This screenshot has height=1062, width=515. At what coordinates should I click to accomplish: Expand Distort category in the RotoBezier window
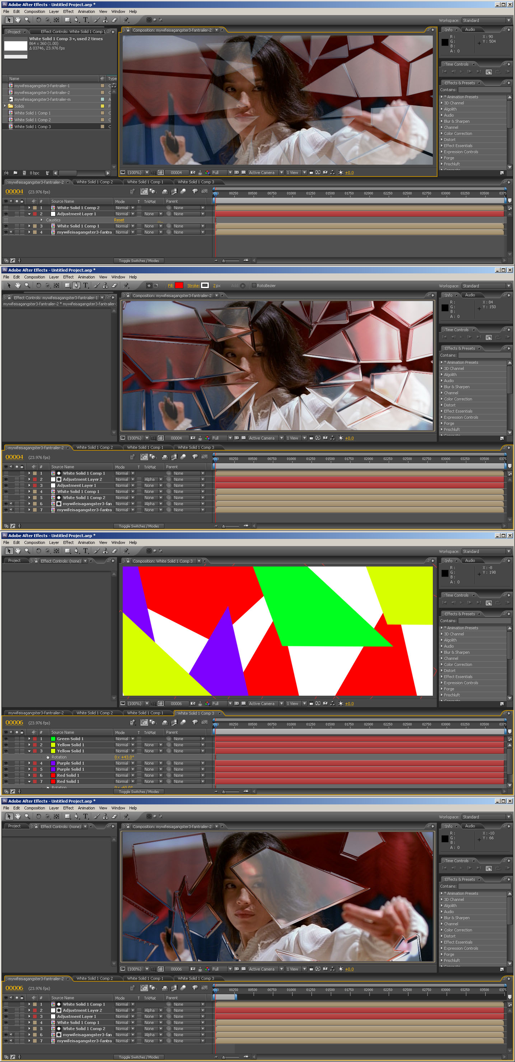tap(441, 405)
